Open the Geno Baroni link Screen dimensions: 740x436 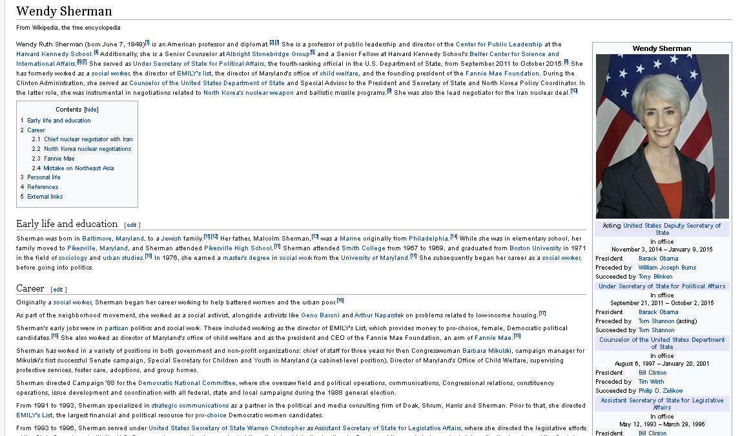(320, 315)
